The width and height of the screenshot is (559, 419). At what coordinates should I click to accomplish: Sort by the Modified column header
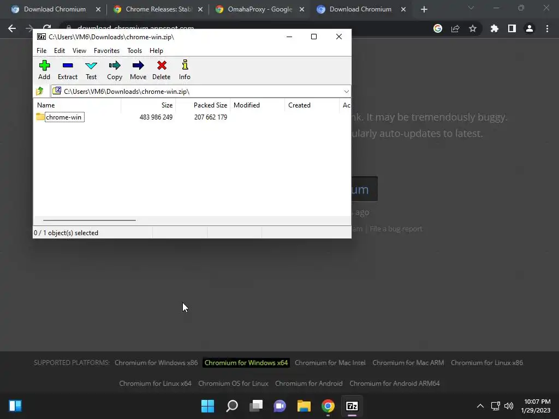[x=247, y=105]
